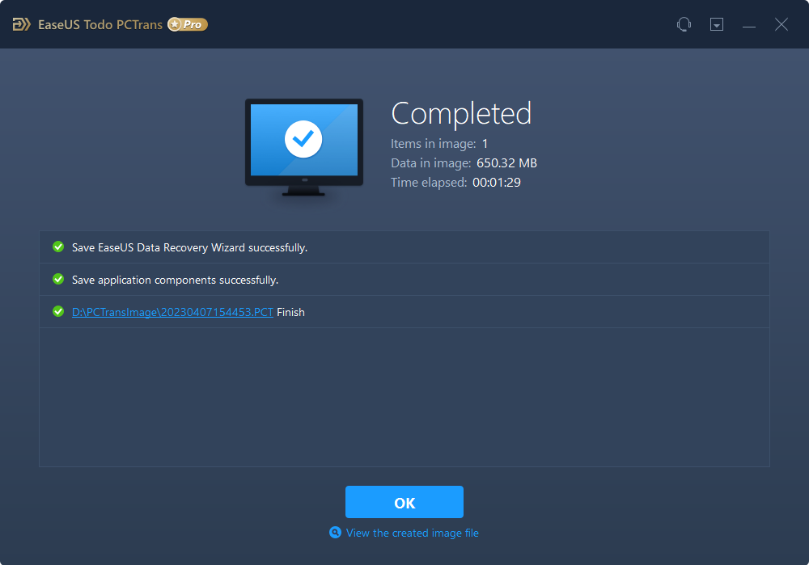Click green check beside application components row
809x565 pixels.
coord(58,280)
